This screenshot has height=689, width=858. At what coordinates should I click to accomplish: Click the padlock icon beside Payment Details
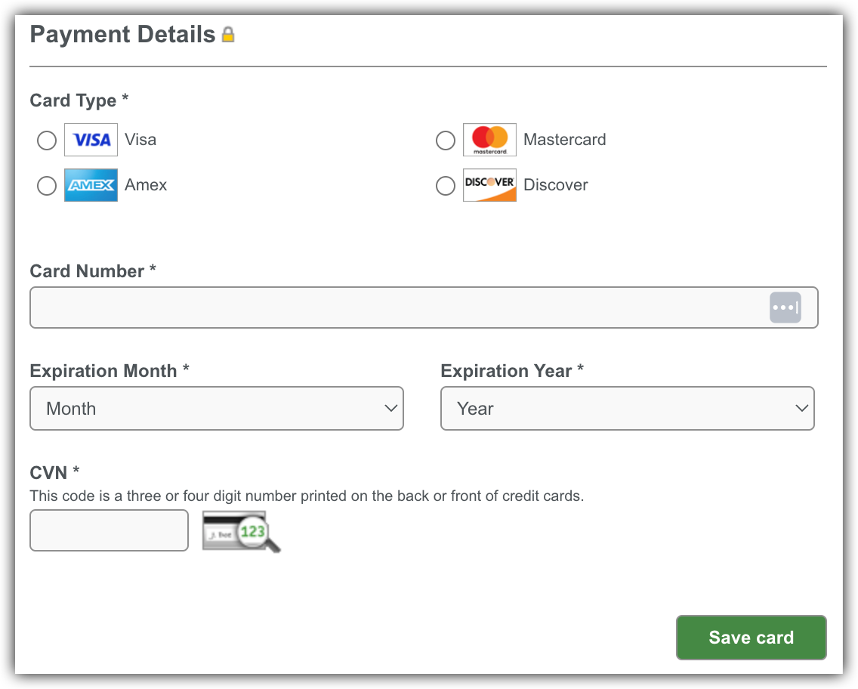coord(228,34)
